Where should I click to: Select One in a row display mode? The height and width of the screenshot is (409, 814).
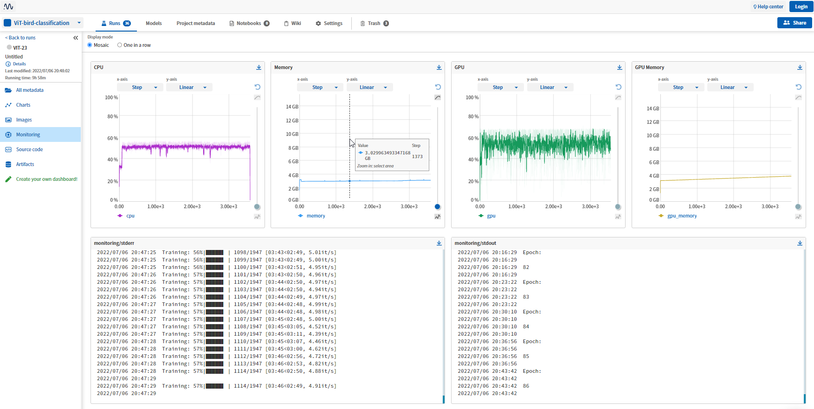pyautogui.click(x=120, y=45)
